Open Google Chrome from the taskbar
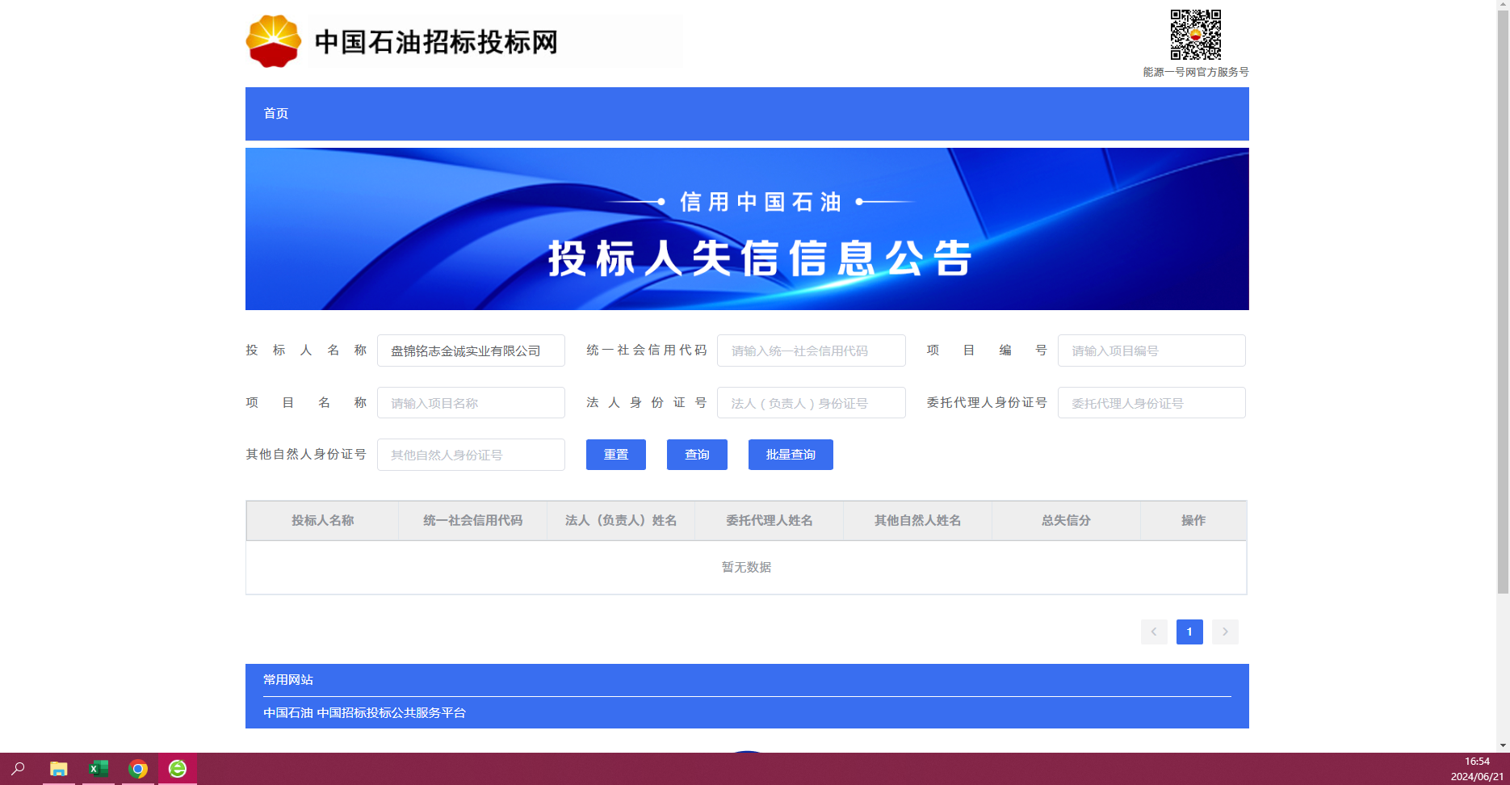 [138, 769]
